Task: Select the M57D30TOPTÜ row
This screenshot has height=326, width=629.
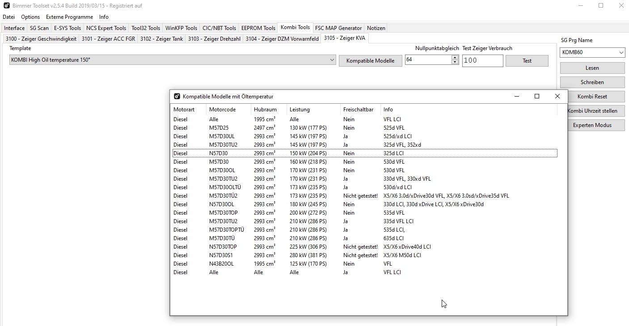Action: coord(365,230)
